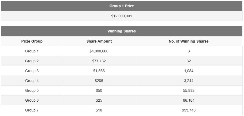Select the Group 1 row label

click(32, 51)
